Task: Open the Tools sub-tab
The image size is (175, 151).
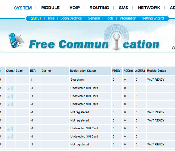Action: click(110, 18)
